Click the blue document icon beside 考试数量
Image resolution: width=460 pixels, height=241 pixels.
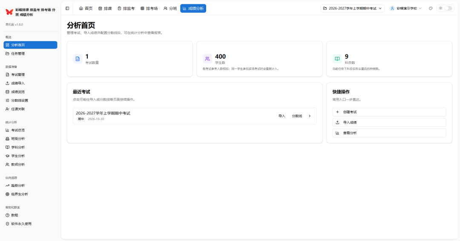tap(78, 59)
